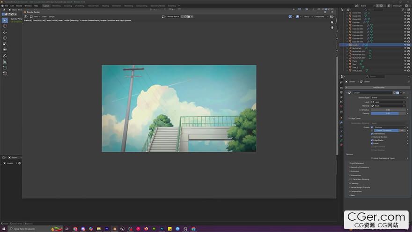The width and height of the screenshot is (412, 232).
Task: Click the zoom magnifier icon in render view
Action: click(x=332, y=22)
